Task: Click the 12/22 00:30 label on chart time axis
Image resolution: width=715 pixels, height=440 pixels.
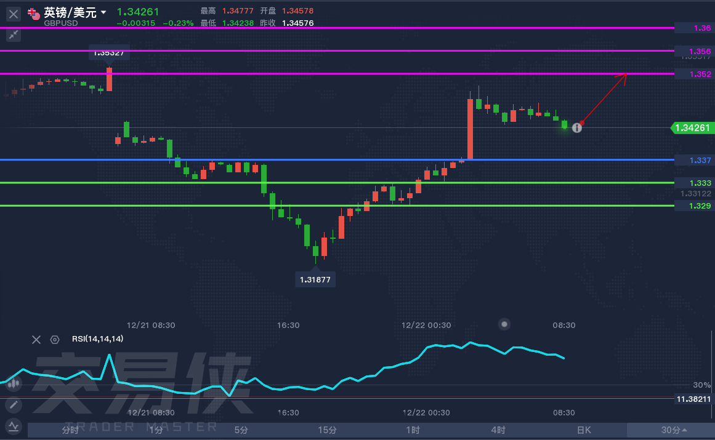Action: pyautogui.click(x=426, y=325)
